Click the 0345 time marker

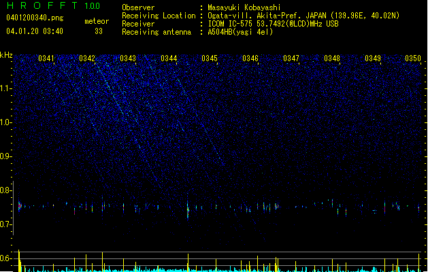coord(210,58)
